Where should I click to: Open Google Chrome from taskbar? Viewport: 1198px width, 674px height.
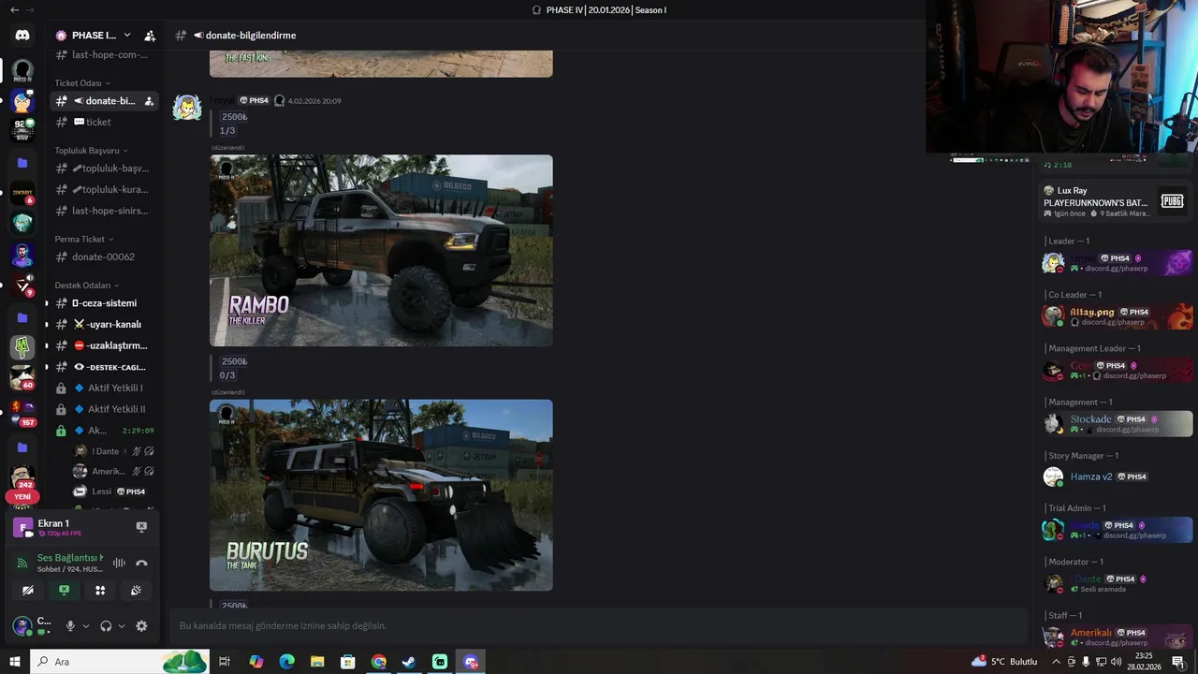tap(378, 662)
